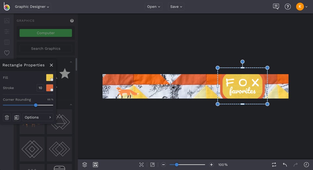Select the Templates sidebar icon

pyautogui.click(x=7, y=42)
